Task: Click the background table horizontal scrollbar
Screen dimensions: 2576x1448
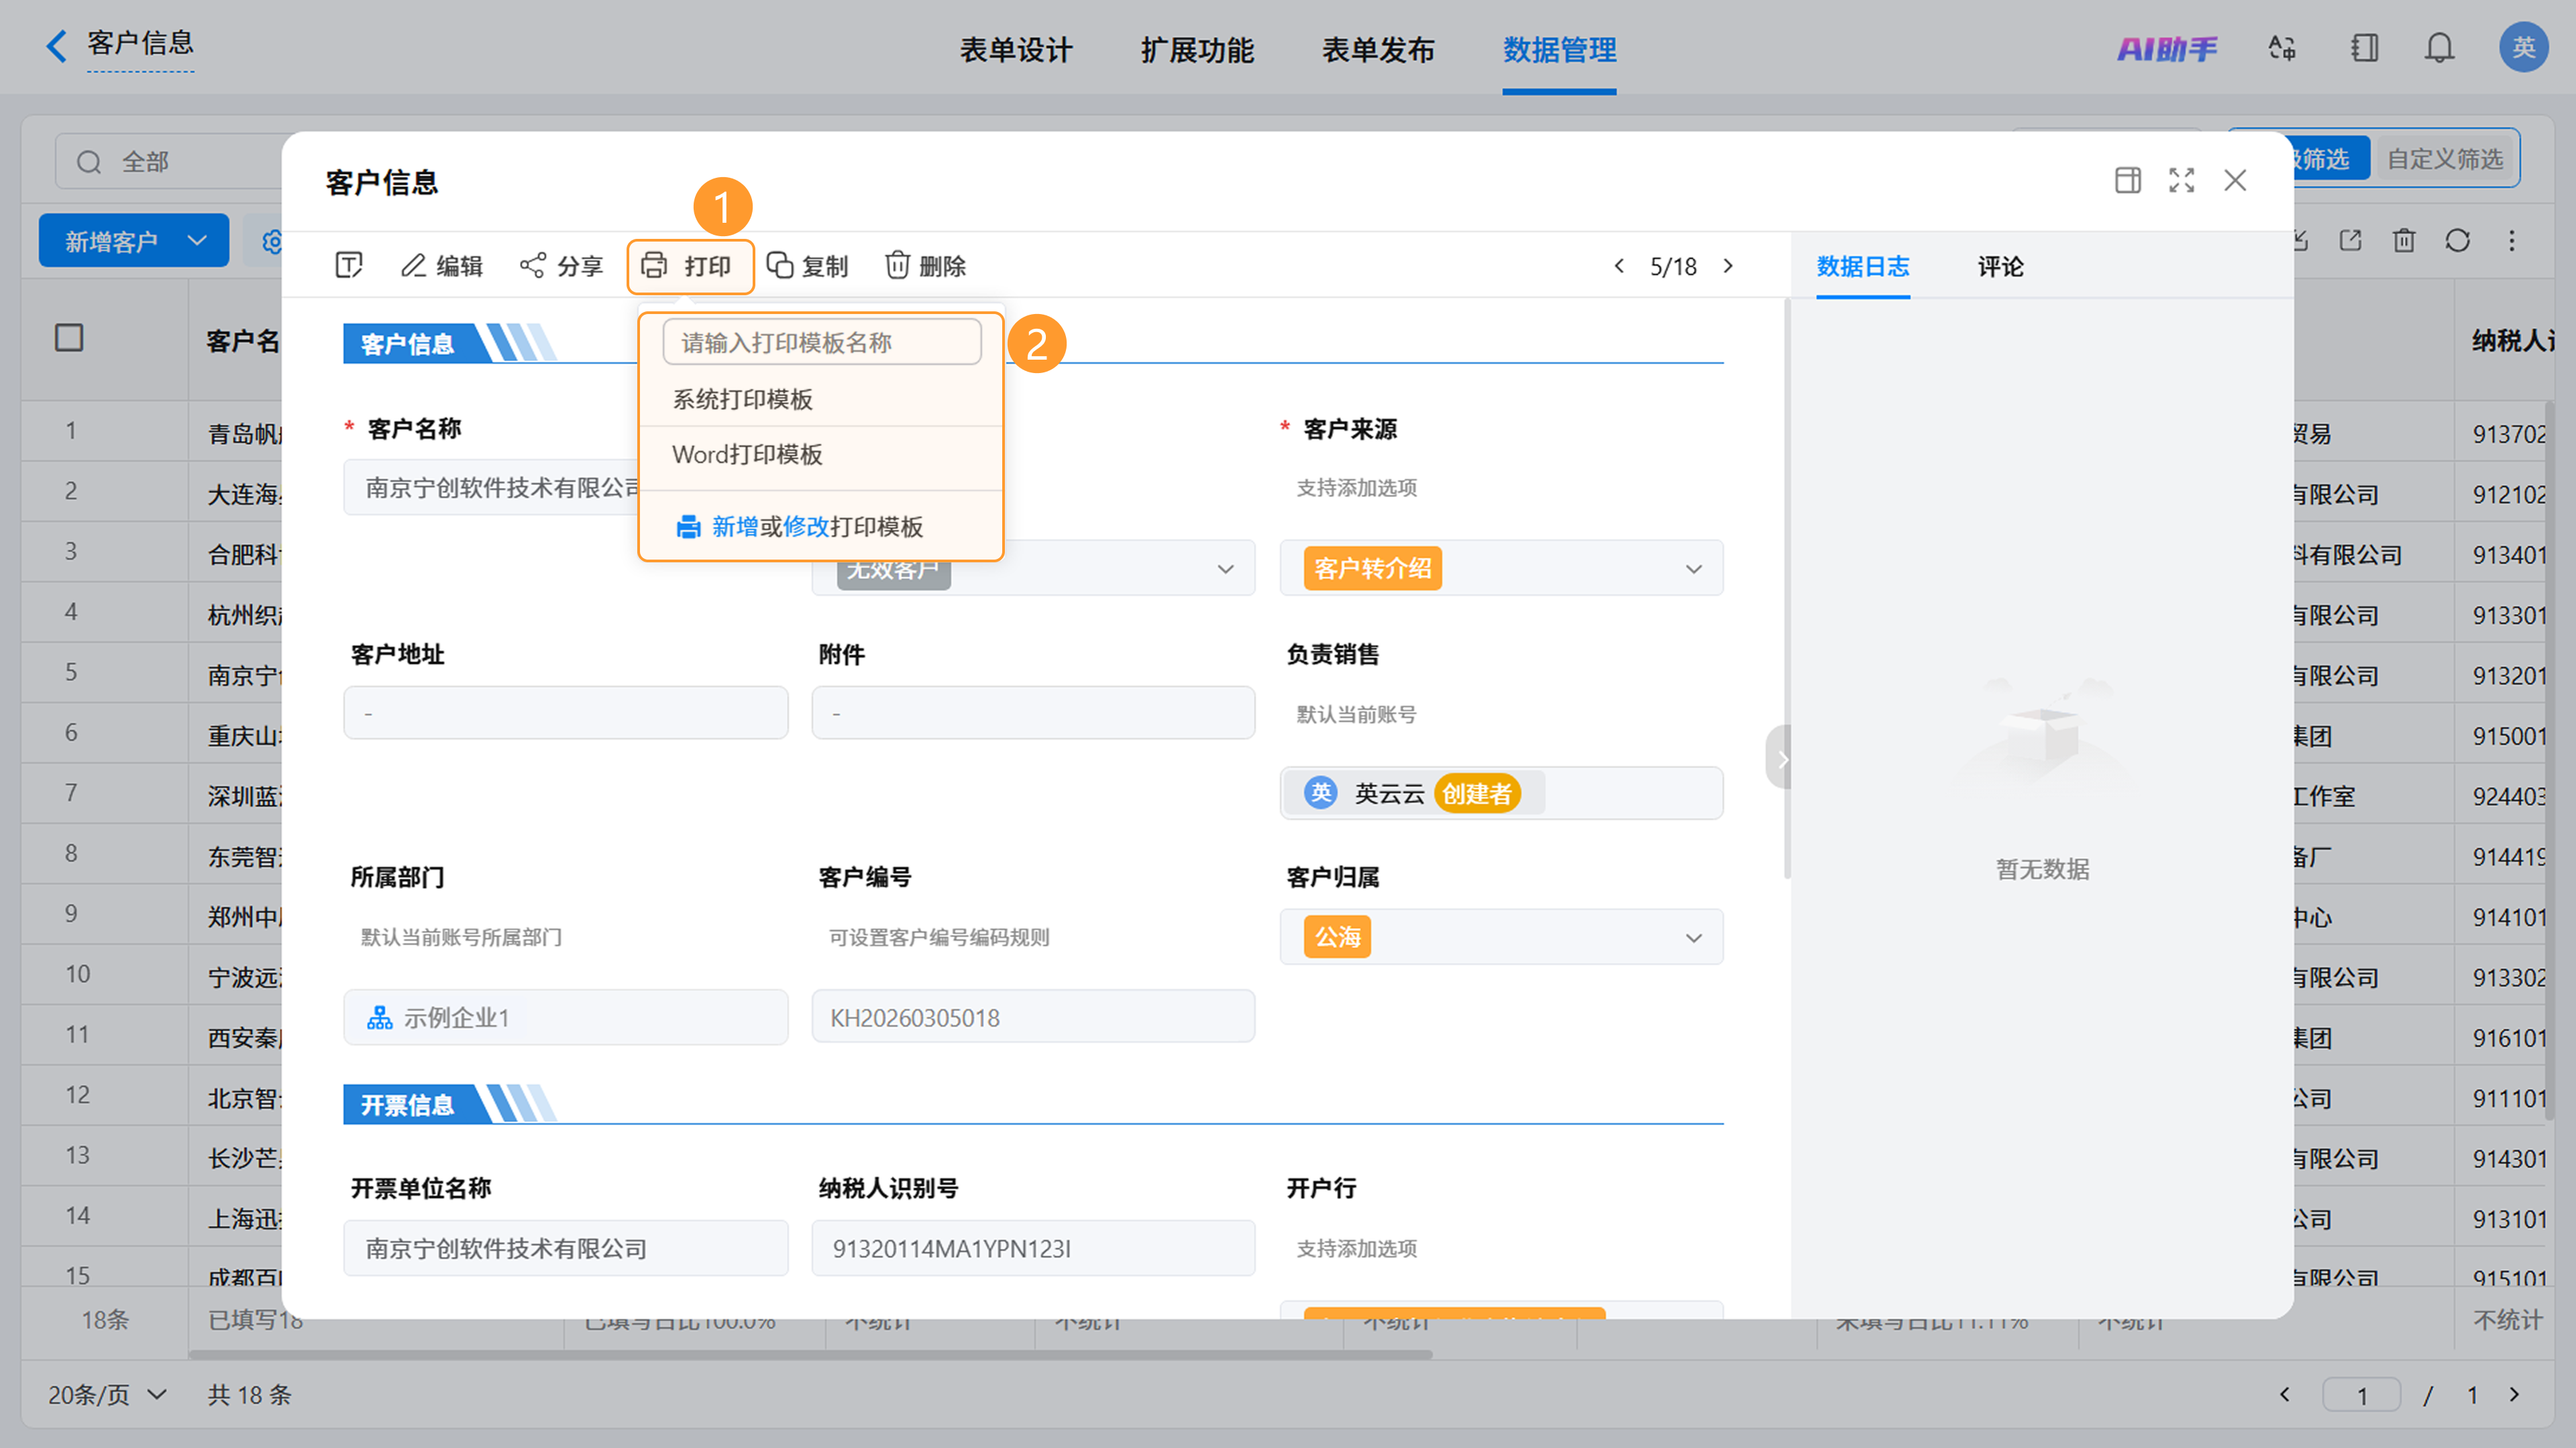Action: [x=810, y=1354]
